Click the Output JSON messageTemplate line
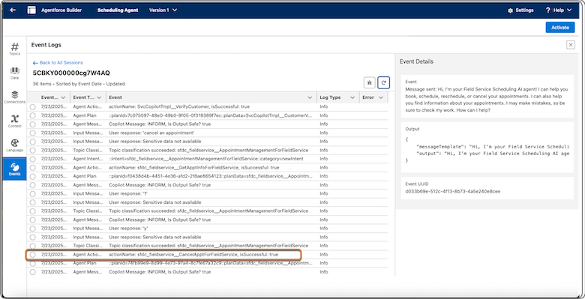The image size is (585, 299). 493,147
